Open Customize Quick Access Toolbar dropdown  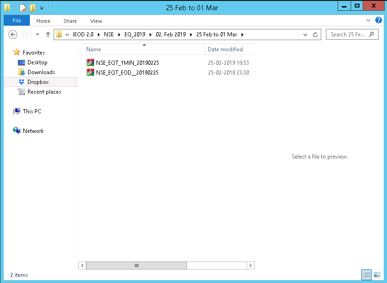tap(41, 8)
